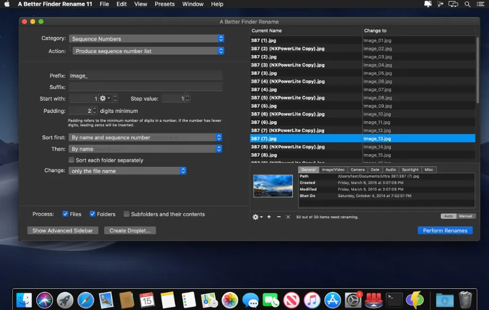Viewport: 489px width, 310px height.
Task: Click the Prefix input field
Action: click(x=145, y=76)
